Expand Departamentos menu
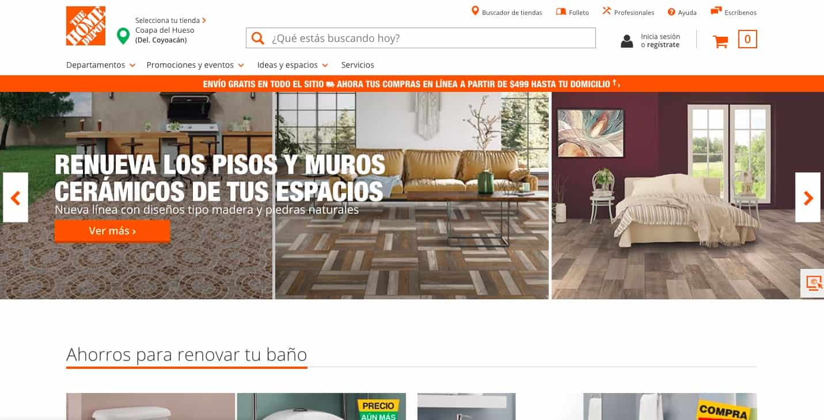Viewport: 824px width, 420px height. pos(101,65)
